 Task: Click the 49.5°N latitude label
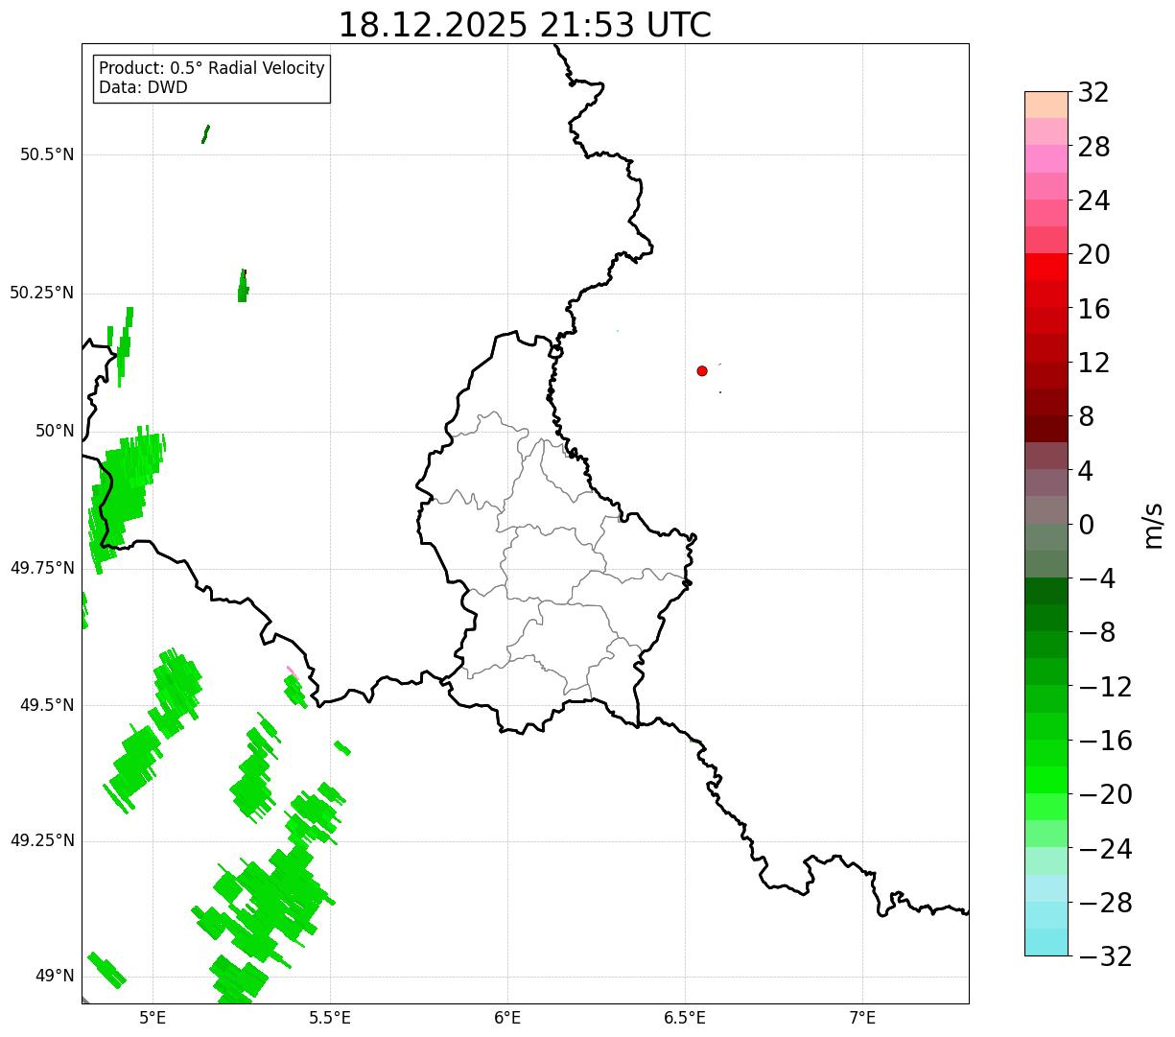pos(46,705)
